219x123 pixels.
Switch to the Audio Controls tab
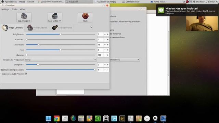tap(62, 28)
